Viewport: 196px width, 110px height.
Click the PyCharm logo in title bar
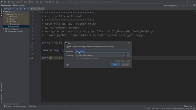2,2
